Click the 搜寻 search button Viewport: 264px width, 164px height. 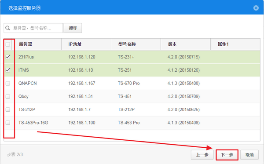coord(73,28)
